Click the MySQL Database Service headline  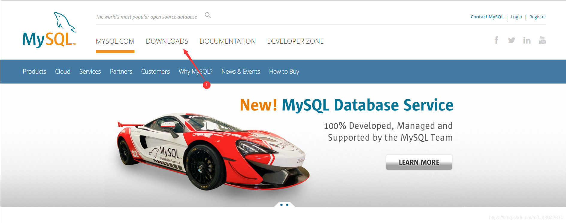pos(347,105)
